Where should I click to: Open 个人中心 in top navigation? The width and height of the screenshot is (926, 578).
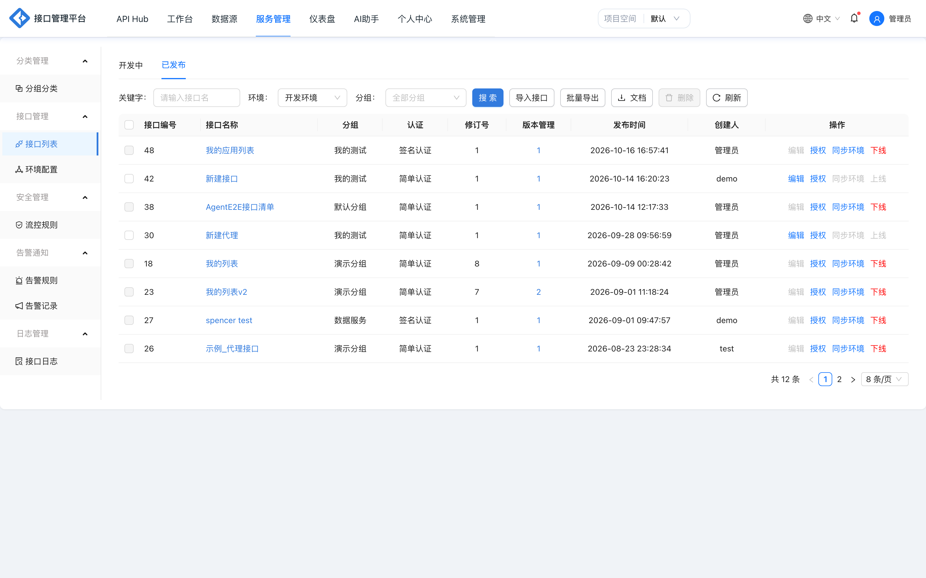tap(415, 19)
